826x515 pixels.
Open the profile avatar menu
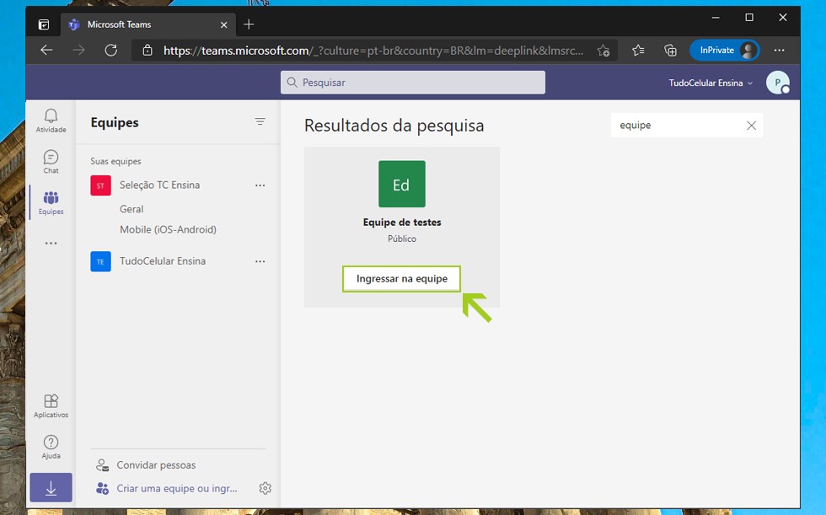[x=776, y=83]
